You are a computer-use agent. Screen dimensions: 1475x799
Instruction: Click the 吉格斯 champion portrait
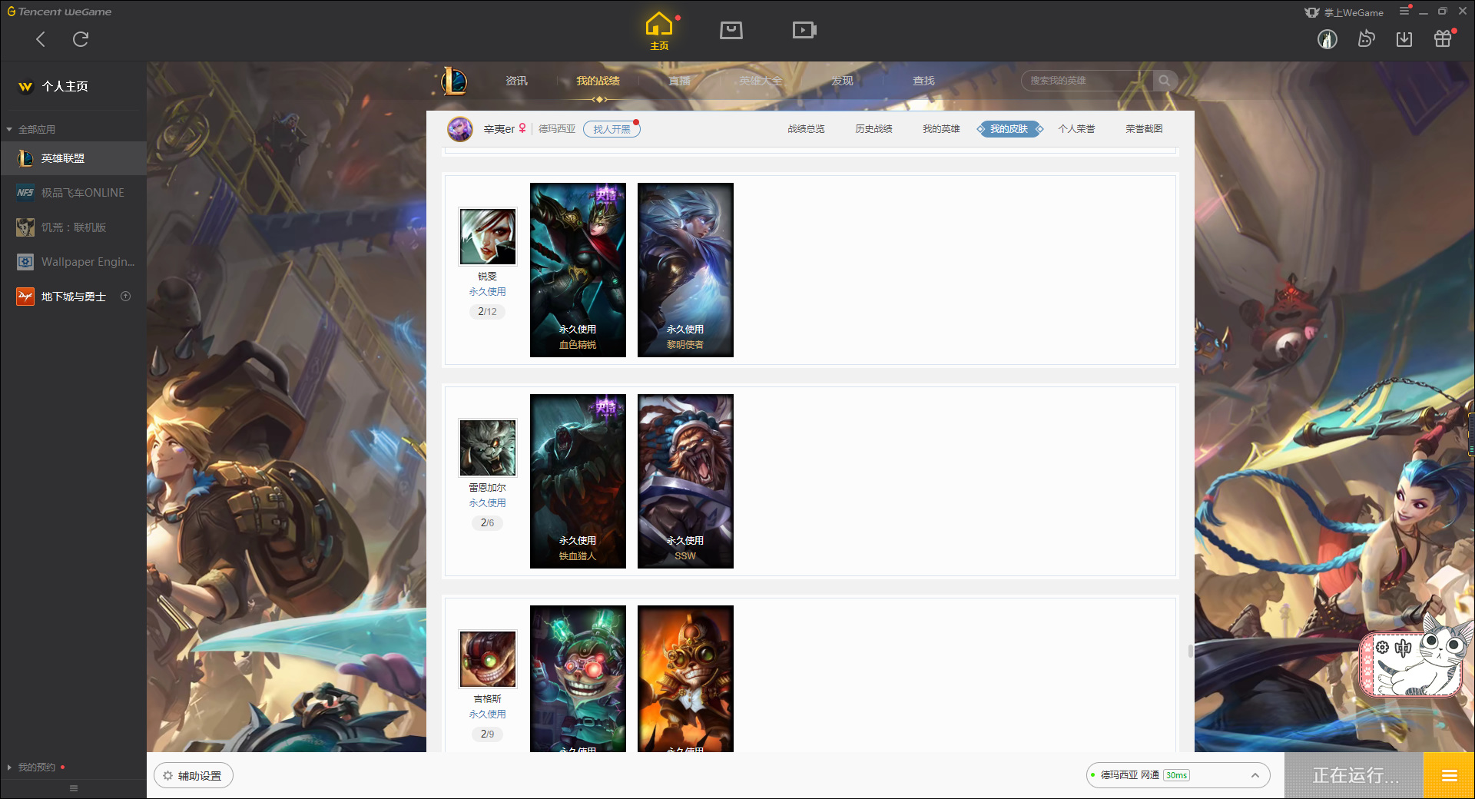click(x=488, y=659)
